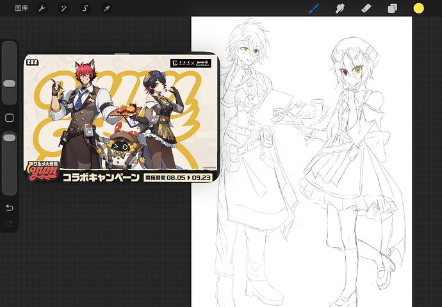Tap the square modify button in sidebar
The height and width of the screenshot is (307, 442).
[10, 118]
